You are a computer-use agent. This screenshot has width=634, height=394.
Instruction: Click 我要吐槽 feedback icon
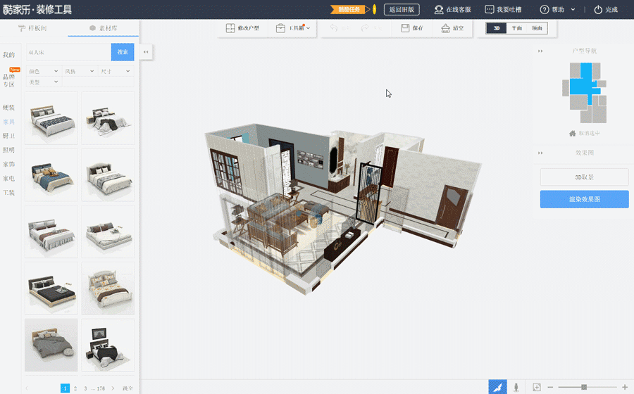(x=490, y=10)
